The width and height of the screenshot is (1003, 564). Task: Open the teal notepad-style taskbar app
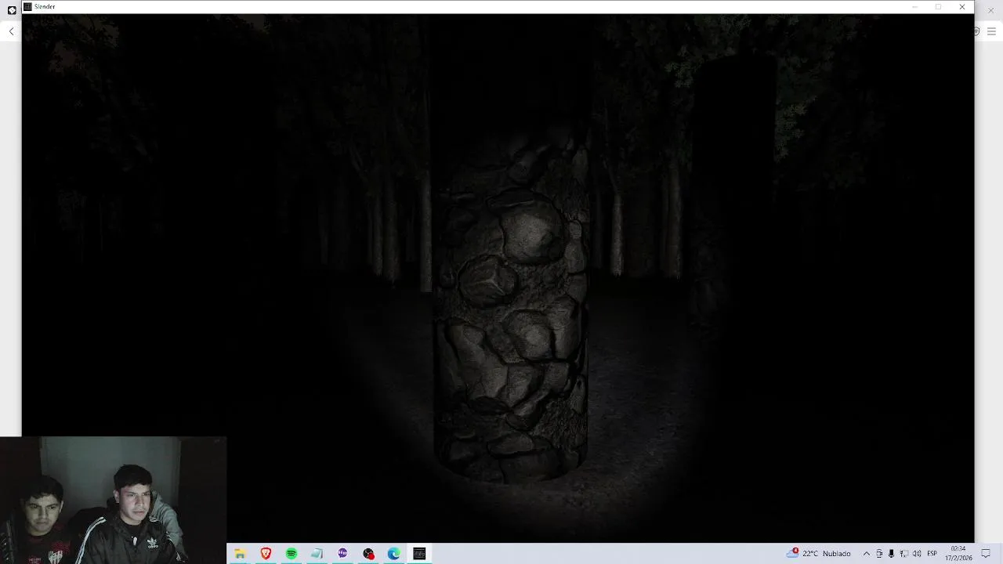tap(317, 554)
